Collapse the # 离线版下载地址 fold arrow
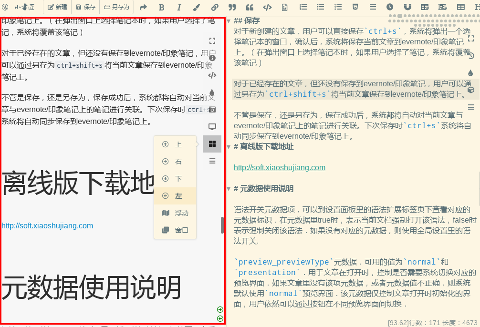Image resolution: width=480 pixels, height=327 pixels. 229,147
